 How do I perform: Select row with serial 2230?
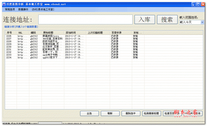tap(104, 47)
